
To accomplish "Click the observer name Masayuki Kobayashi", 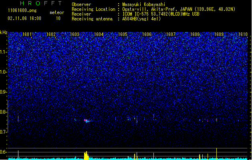I will click(143, 4).
